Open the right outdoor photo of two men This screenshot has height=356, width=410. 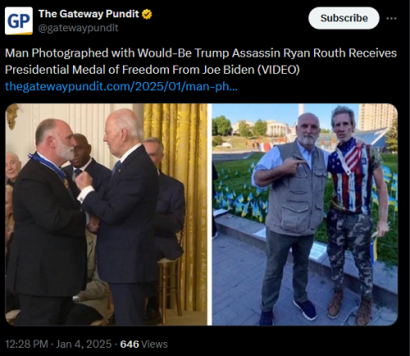305,214
